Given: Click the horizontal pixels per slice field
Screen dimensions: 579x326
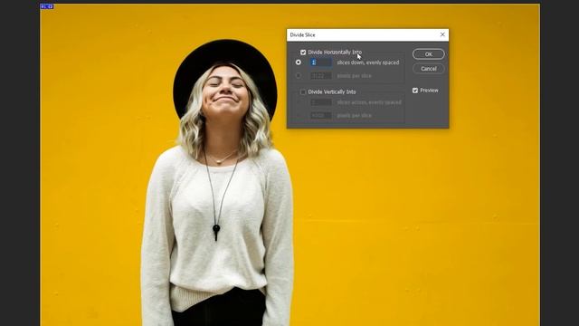Looking at the screenshot, I should [x=320, y=76].
